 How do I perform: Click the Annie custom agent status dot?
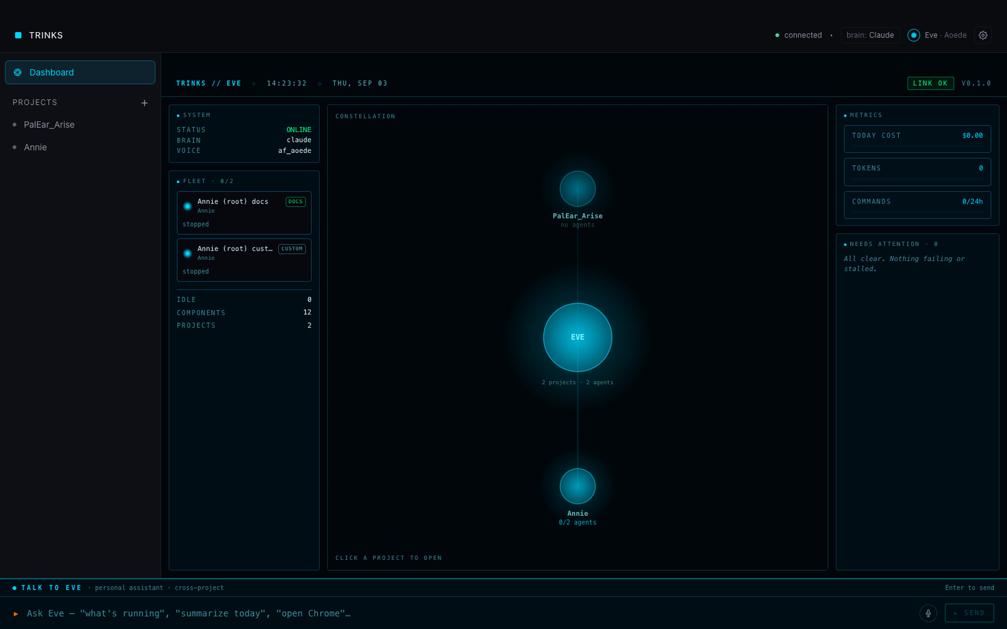[x=187, y=253]
